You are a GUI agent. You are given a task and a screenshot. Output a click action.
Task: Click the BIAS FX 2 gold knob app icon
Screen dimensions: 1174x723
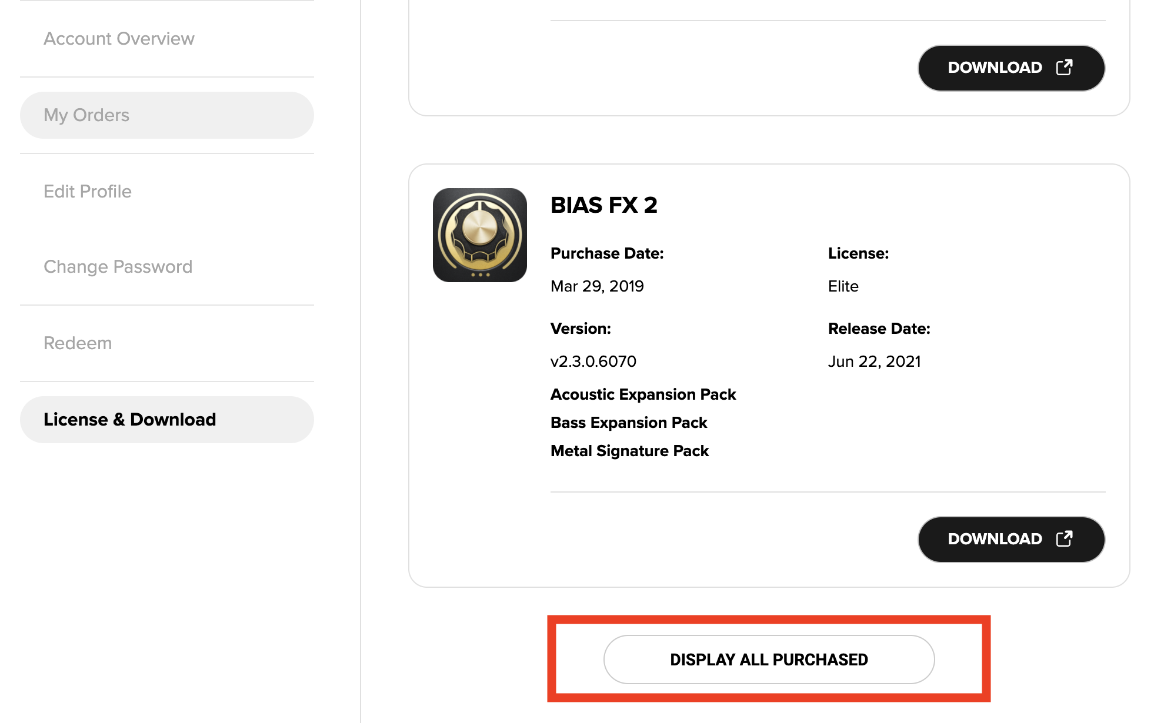pos(479,235)
